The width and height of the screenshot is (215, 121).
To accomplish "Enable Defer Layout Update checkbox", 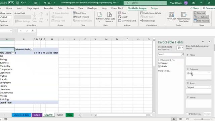I will 187,114.
